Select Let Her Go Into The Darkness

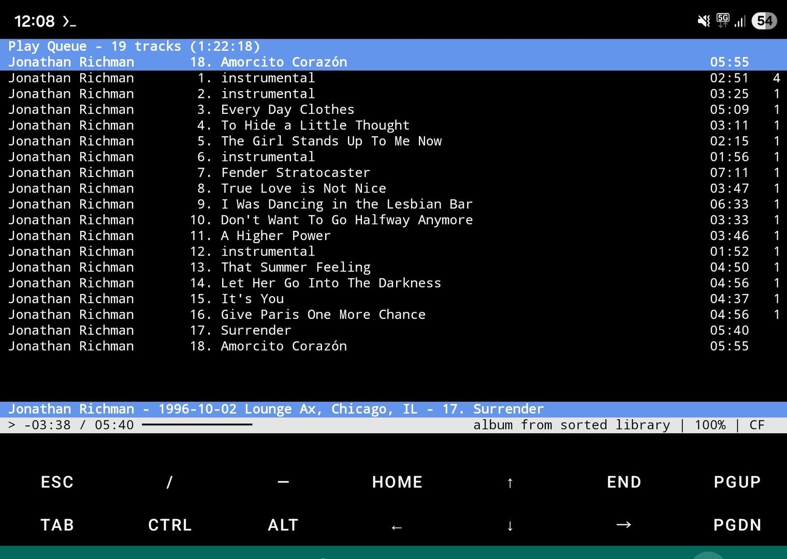click(393, 283)
